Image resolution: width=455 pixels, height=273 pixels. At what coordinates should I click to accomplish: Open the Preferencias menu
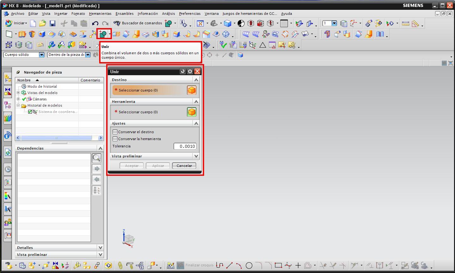(x=190, y=14)
